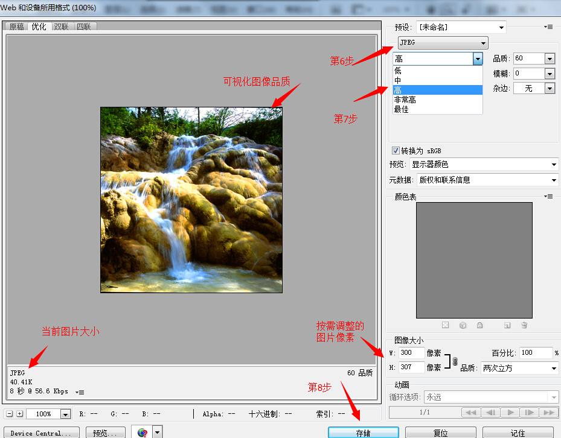Click the web-safe cube icon under color table

[x=463, y=325]
